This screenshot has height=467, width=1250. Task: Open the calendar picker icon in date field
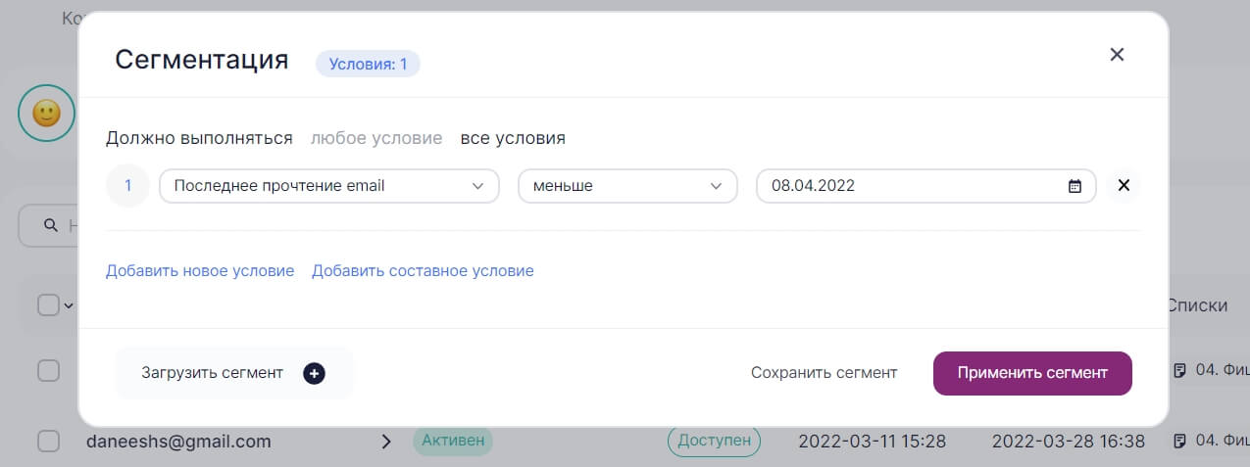[x=1075, y=186]
